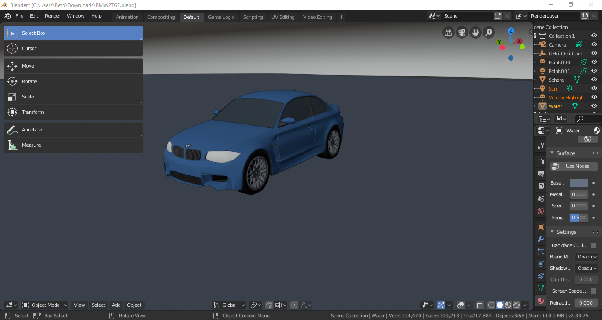Hide the Sun light in outliner
This screenshot has height=320, width=602.
click(x=594, y=88)
